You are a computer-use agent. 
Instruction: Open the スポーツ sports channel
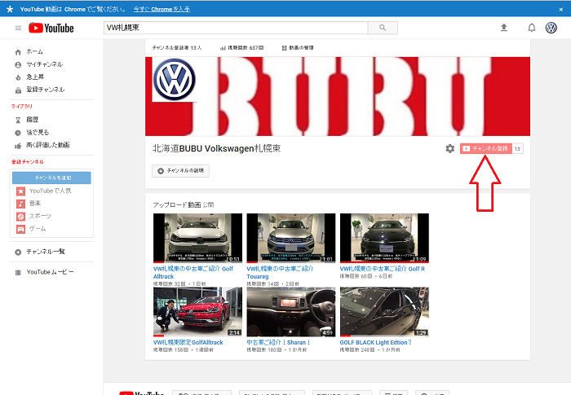pyautogui.click(x=40, y=216)
